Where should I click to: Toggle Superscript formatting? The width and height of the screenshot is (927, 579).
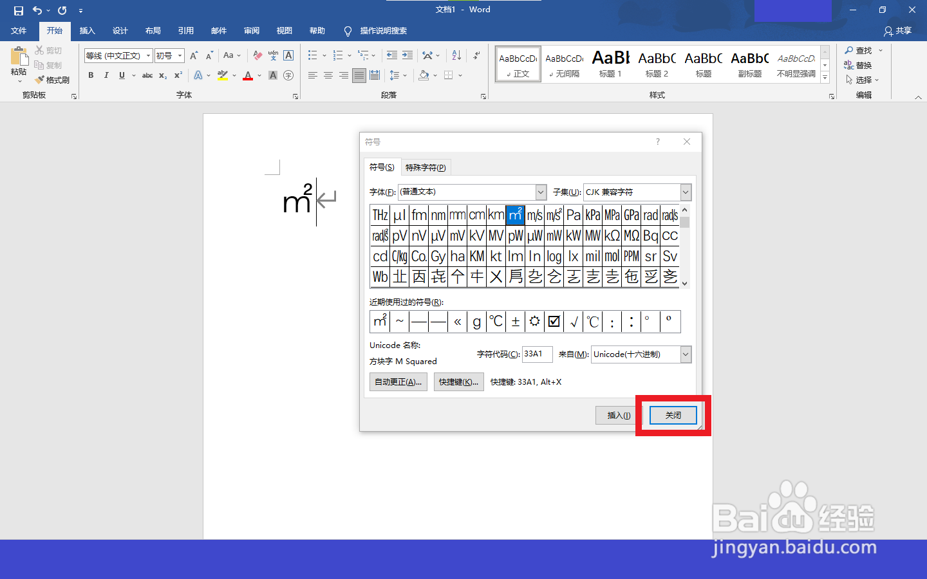[178, 75]
